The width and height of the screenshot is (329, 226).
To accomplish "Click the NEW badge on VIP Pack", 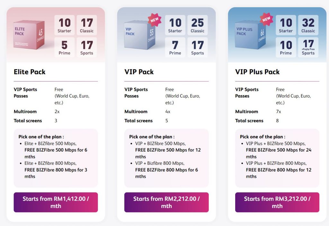I will tap(155, 20).
